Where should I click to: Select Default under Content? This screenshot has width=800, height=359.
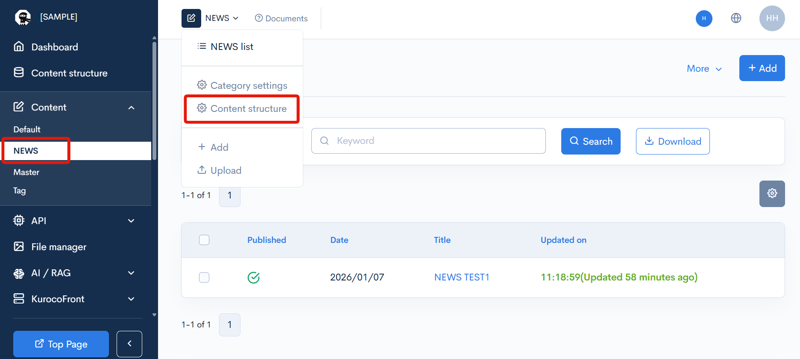(x=27, y=129)
